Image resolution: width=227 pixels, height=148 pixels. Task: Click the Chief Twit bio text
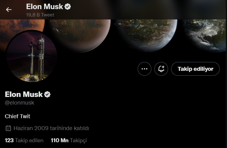click(18, 116)
